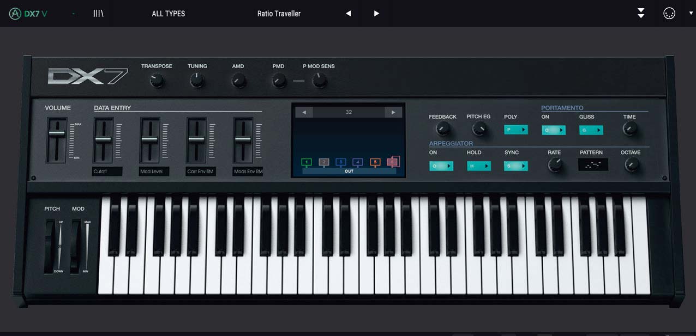The width and height of the screenshot is (696, 336).
Task: Click the OUT bar in algorithm display
Action: tap(349, 171)
